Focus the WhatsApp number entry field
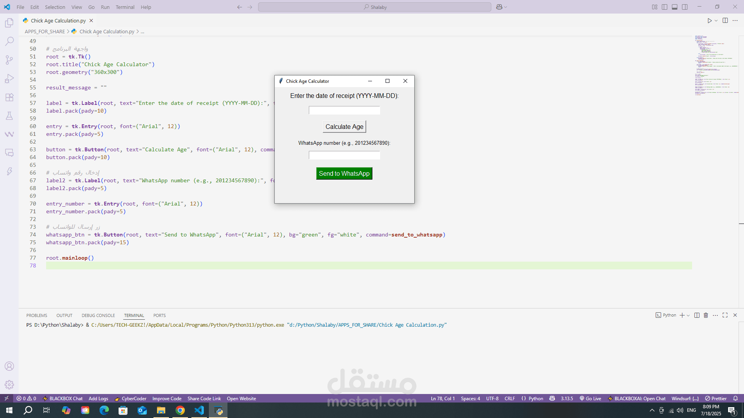This screenshot has height=418, width=744. pos(344,155)
